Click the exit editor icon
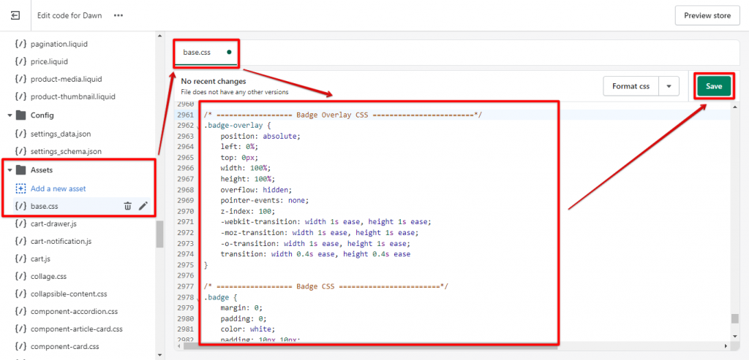Viewport: 749px width, 360px height. tap(15, 15)
